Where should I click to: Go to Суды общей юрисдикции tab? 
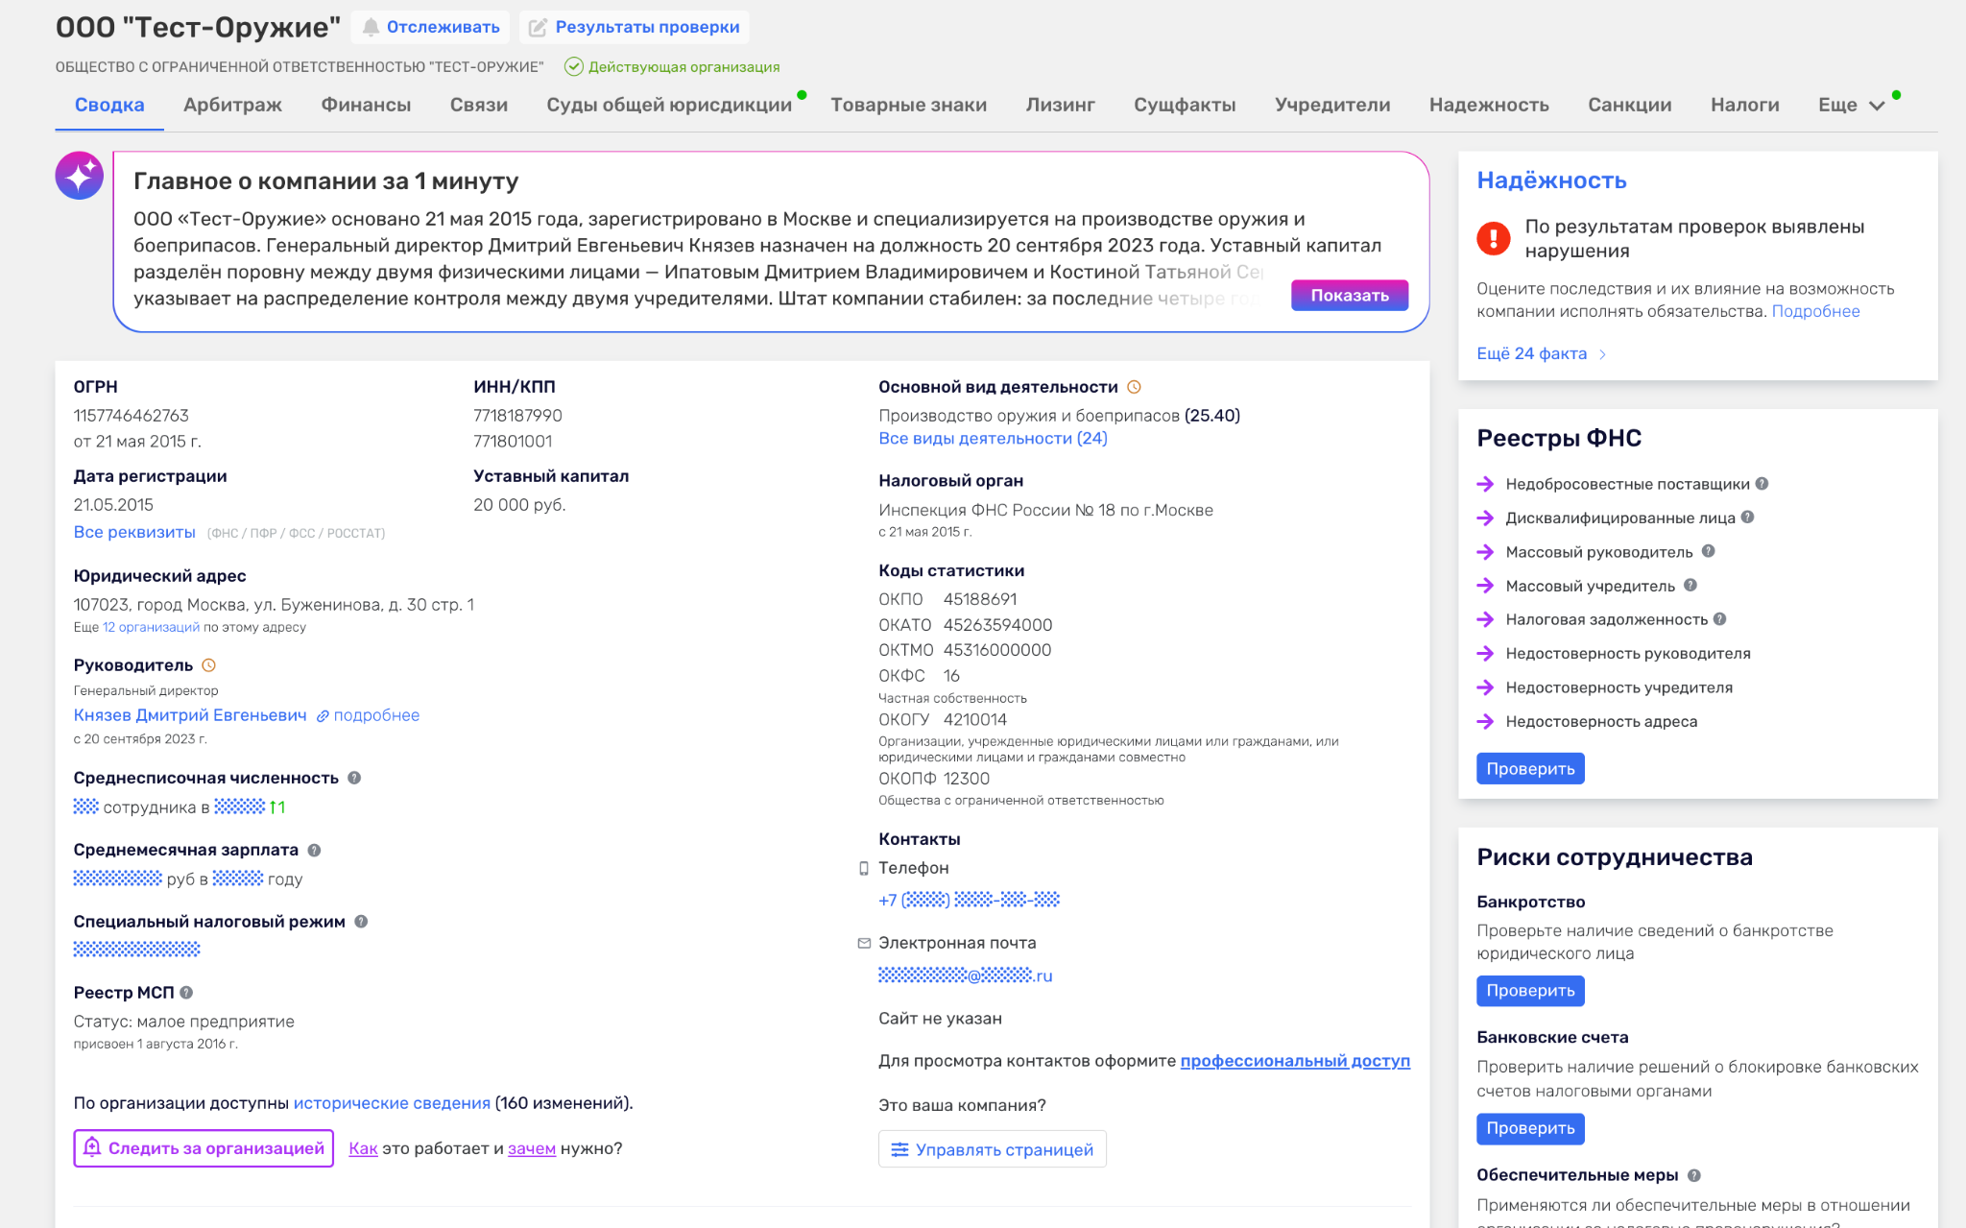[669, 105]
